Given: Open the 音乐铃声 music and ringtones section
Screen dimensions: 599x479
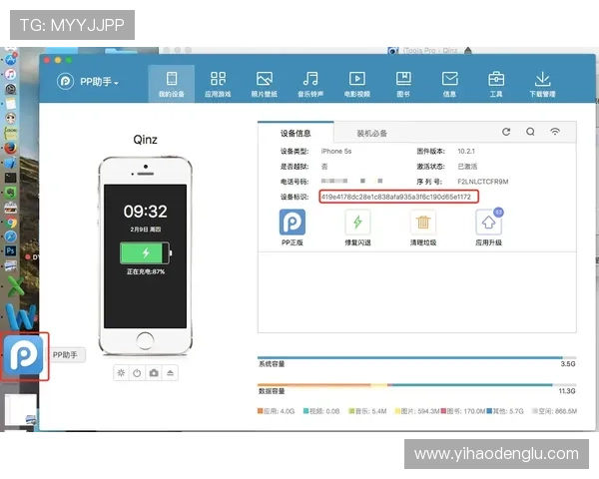Looking at the screenshot, I should pos(310,84).
